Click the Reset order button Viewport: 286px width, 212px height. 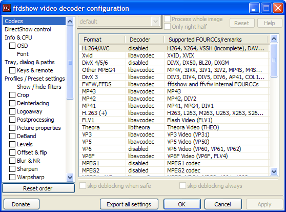pos(38,188)
